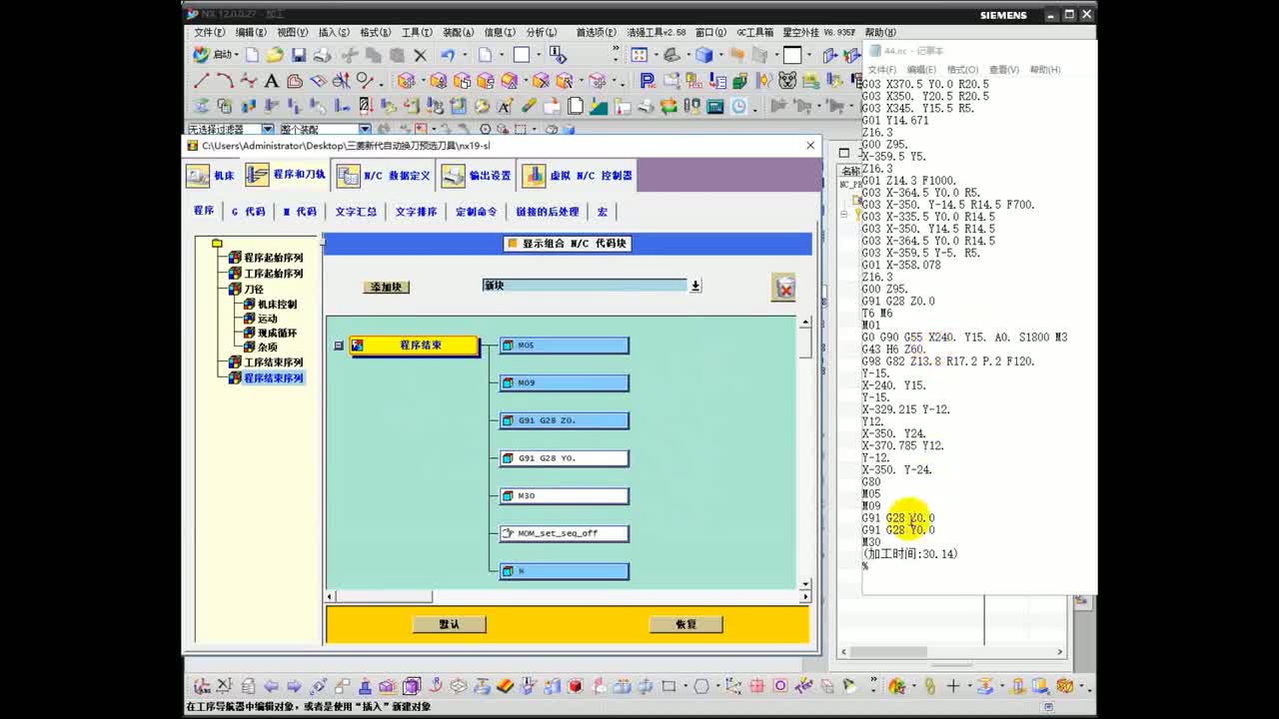Open the 格式(O) menu in Notepad window
This screenshot has height=719, width=1279.
click(x=962, y=70)
